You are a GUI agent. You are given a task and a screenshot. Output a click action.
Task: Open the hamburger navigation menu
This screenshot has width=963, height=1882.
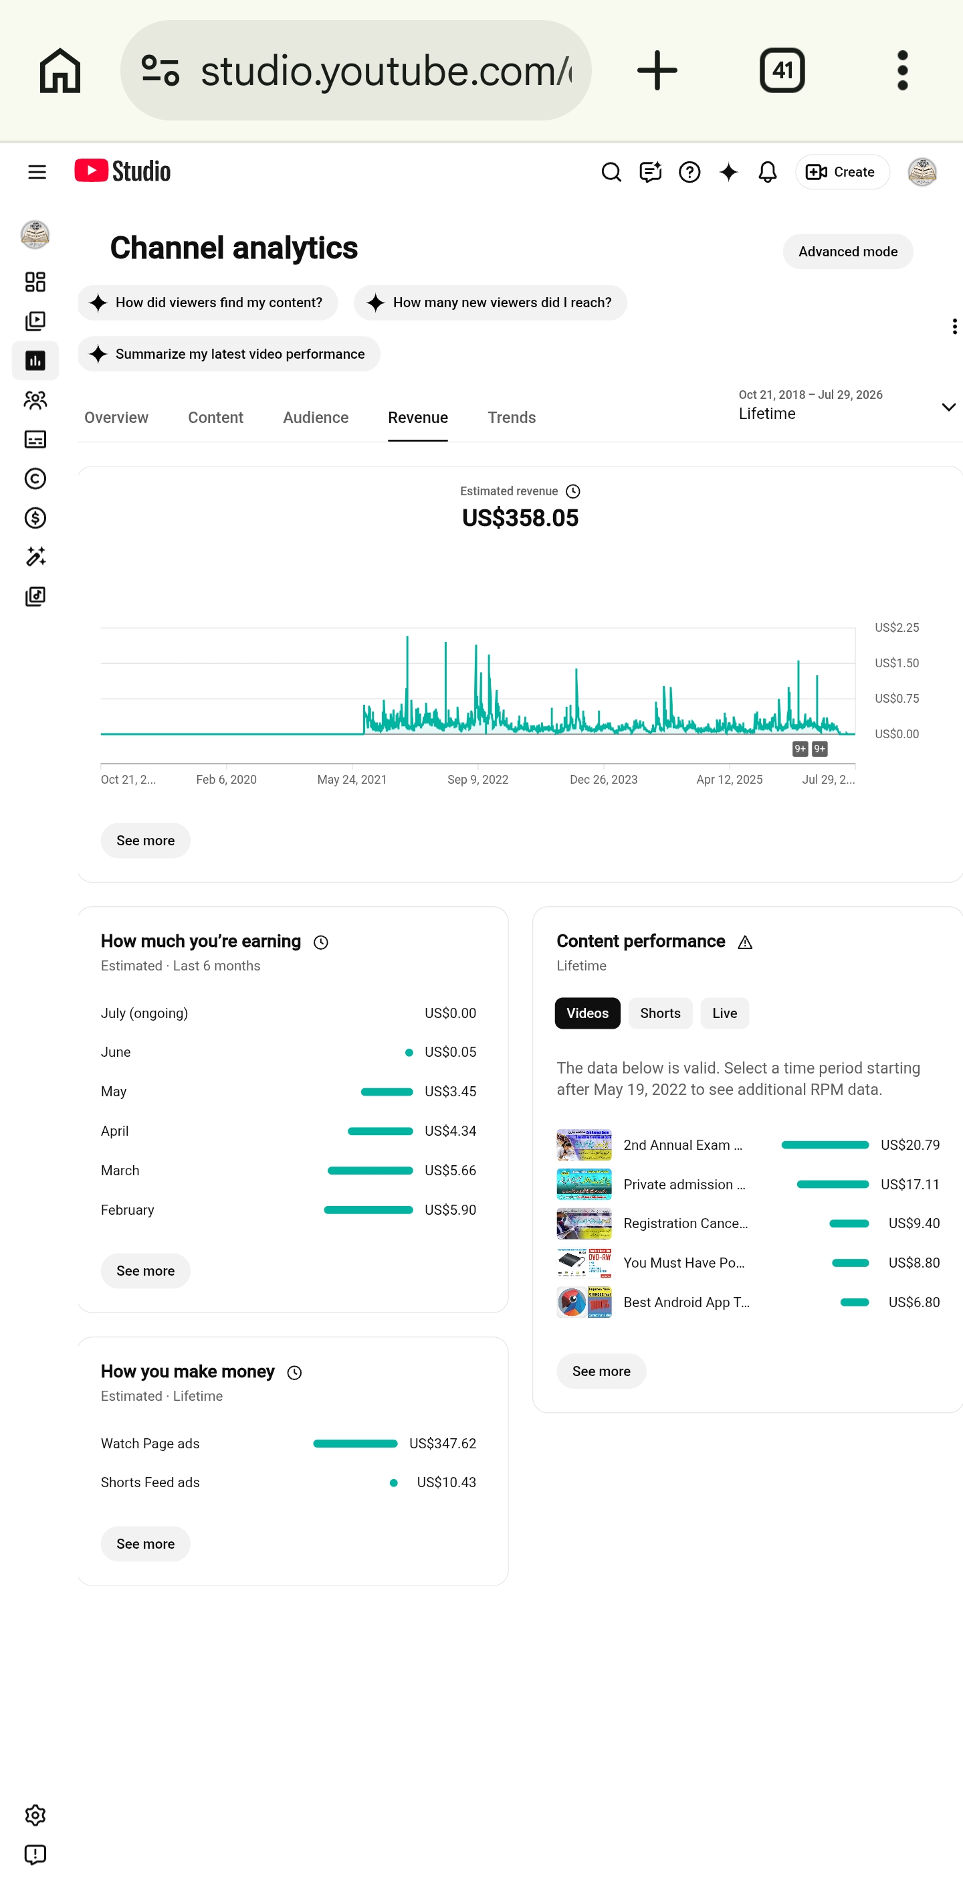[x=37, y=172]
